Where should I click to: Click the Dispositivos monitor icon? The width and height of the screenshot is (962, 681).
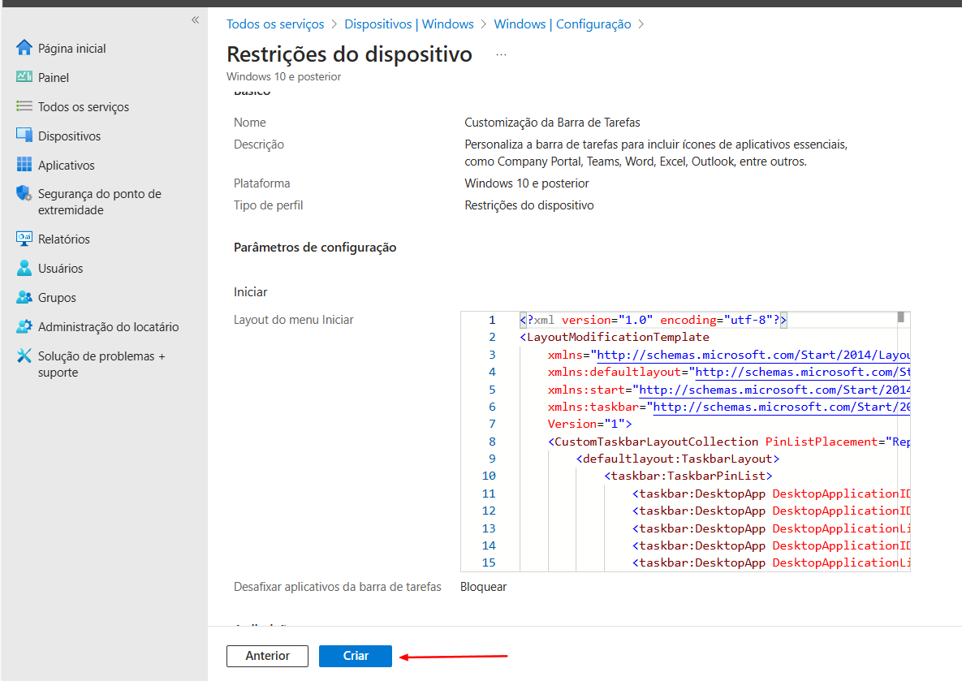coord(24,135)
